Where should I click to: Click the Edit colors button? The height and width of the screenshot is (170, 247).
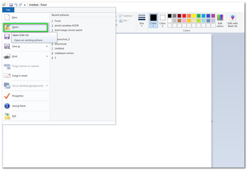tap(220, 21)
